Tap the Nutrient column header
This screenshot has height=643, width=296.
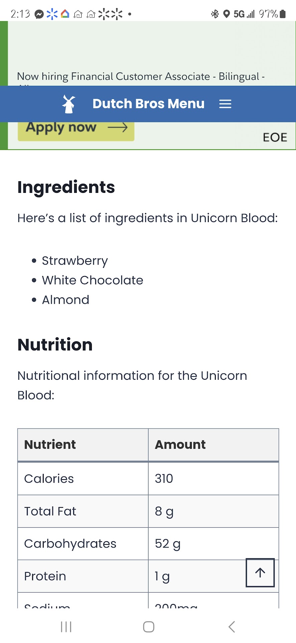50,445
